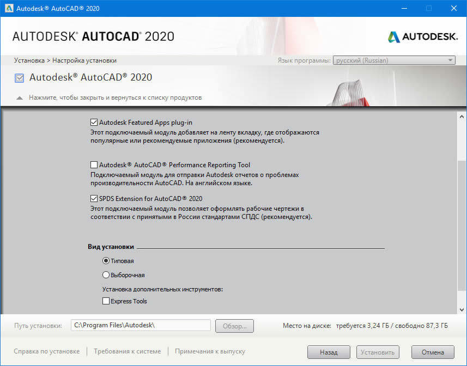Viewport: 467px width, 366px height.
Task: Click the AutoCAD icon in title bar
Action: (x=8, y=9)
